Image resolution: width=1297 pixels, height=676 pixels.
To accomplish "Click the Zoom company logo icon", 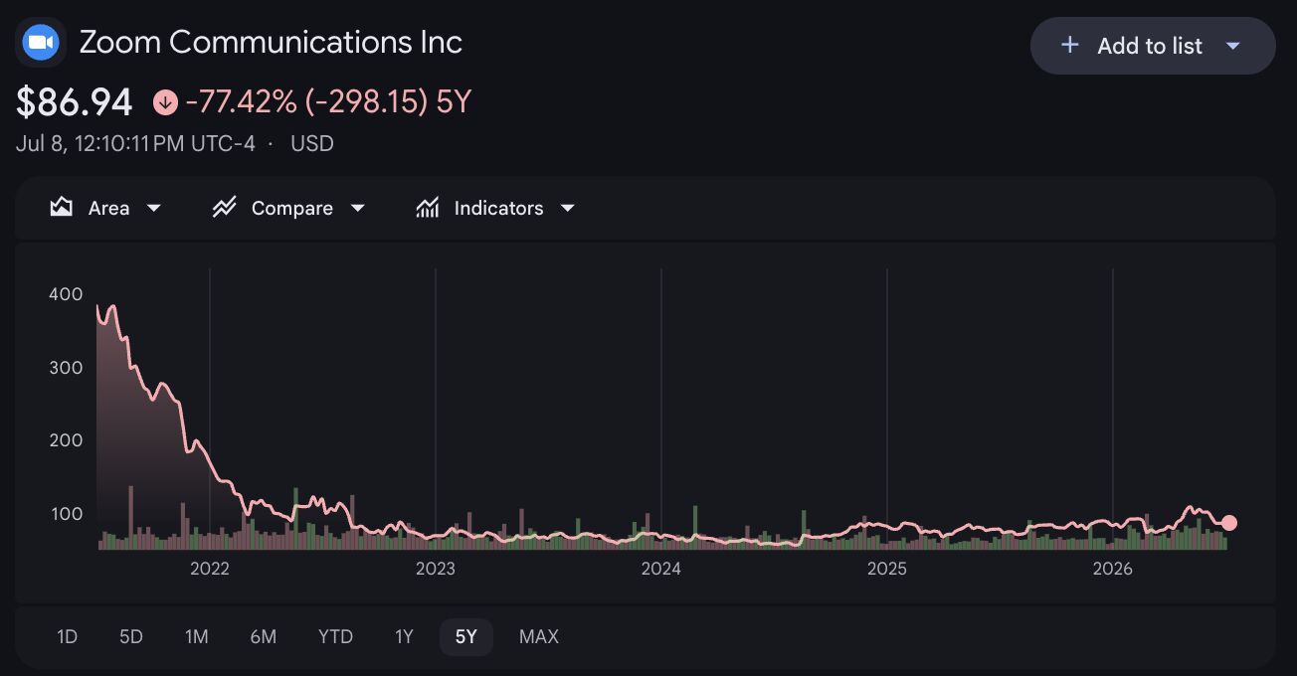I will pyautogui.click(x=41, y=43).
